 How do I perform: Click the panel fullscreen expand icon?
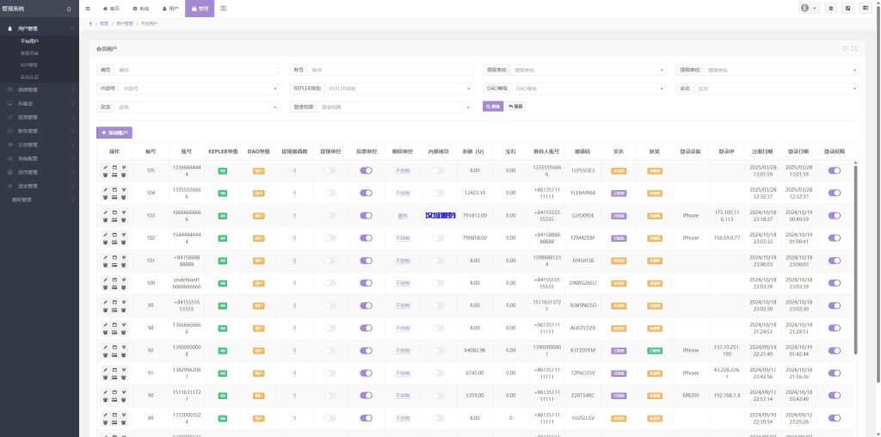pos(854,48)
